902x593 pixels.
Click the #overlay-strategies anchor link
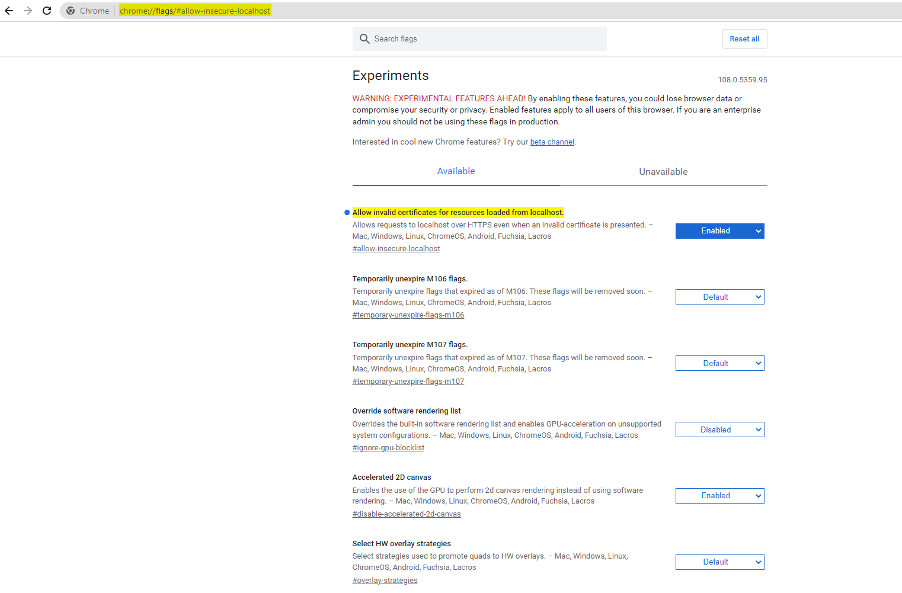pos(385,581)
